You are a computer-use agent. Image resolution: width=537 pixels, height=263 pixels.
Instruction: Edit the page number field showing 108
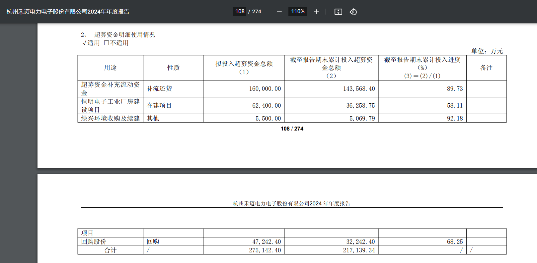point(240,12)
